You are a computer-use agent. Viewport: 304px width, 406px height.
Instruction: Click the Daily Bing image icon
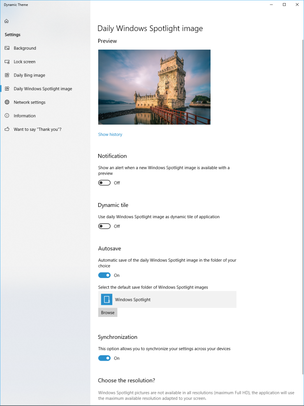coord(7,75)
